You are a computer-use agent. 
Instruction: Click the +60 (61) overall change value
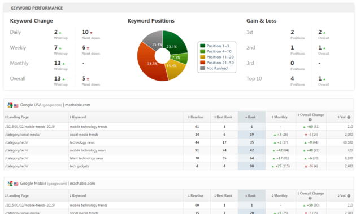311,127
